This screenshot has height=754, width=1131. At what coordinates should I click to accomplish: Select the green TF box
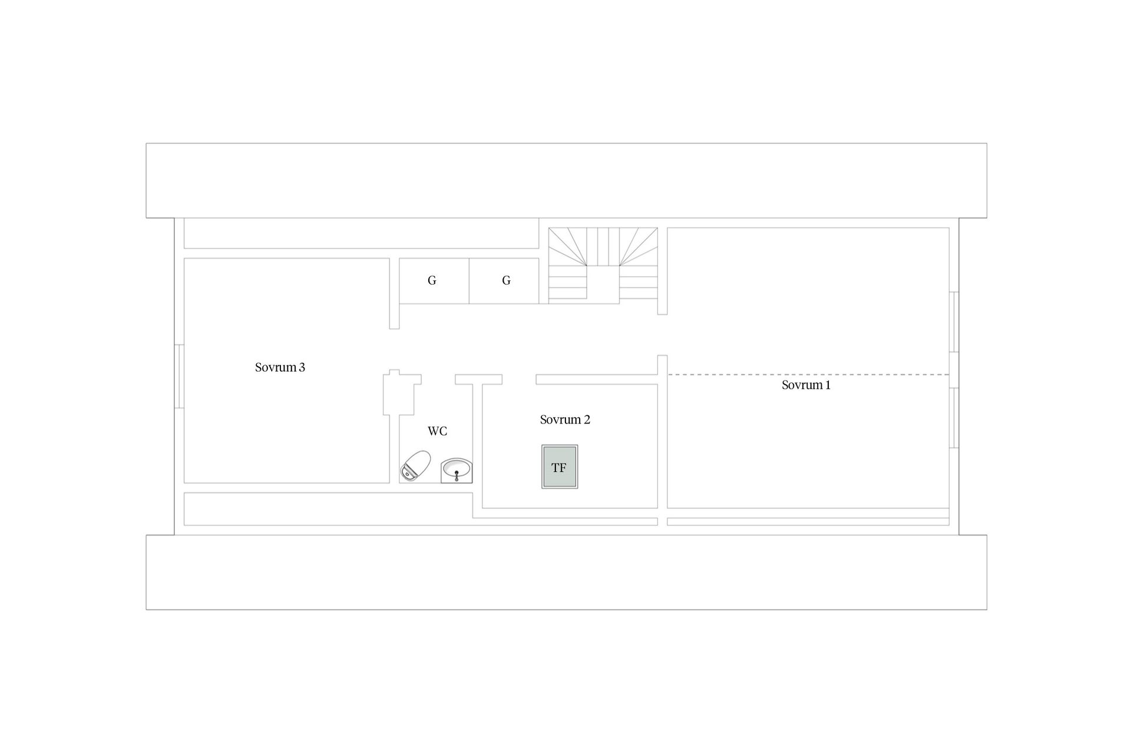point(560,467)
